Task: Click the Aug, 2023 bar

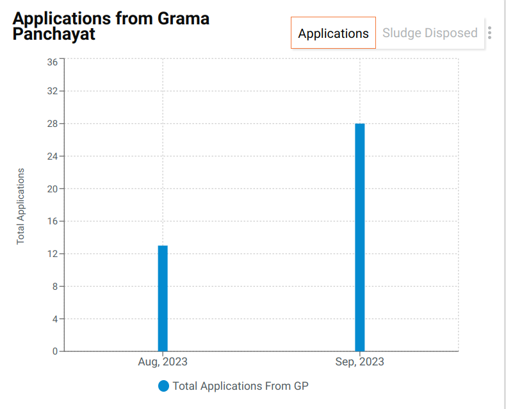Action: point(163,298)
